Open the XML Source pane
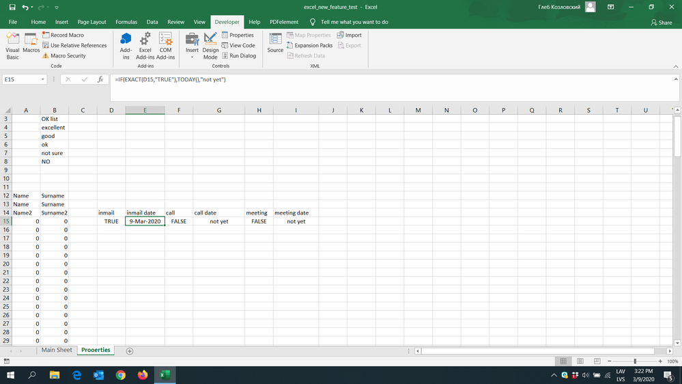 (x=275, y=43)
